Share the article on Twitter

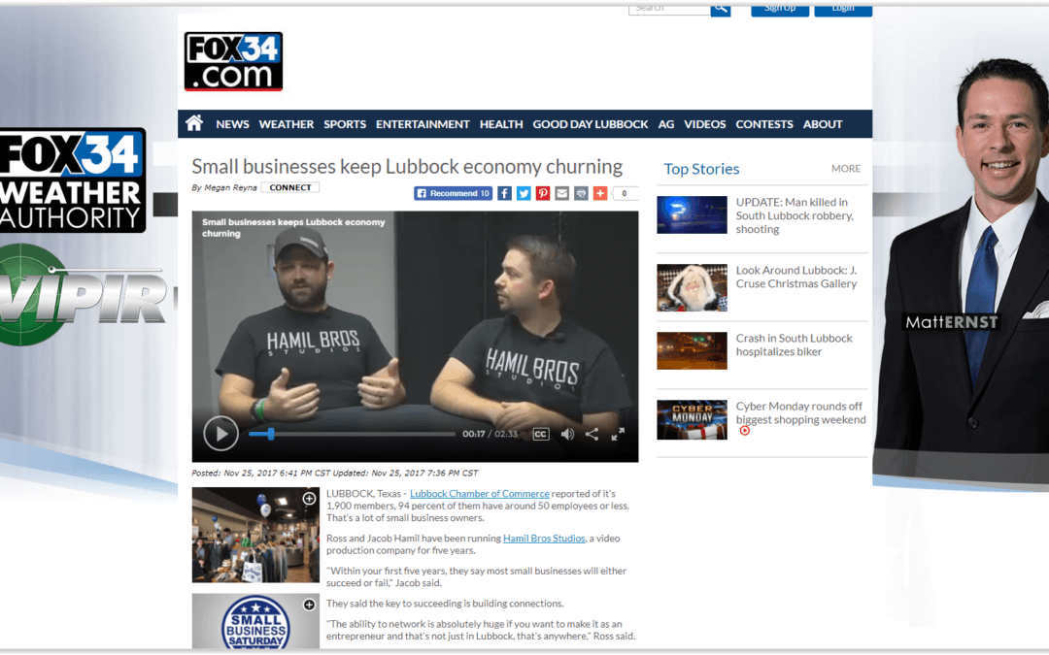click(x=524, y=193)
